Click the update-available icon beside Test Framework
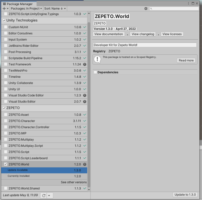 point(85,64)
